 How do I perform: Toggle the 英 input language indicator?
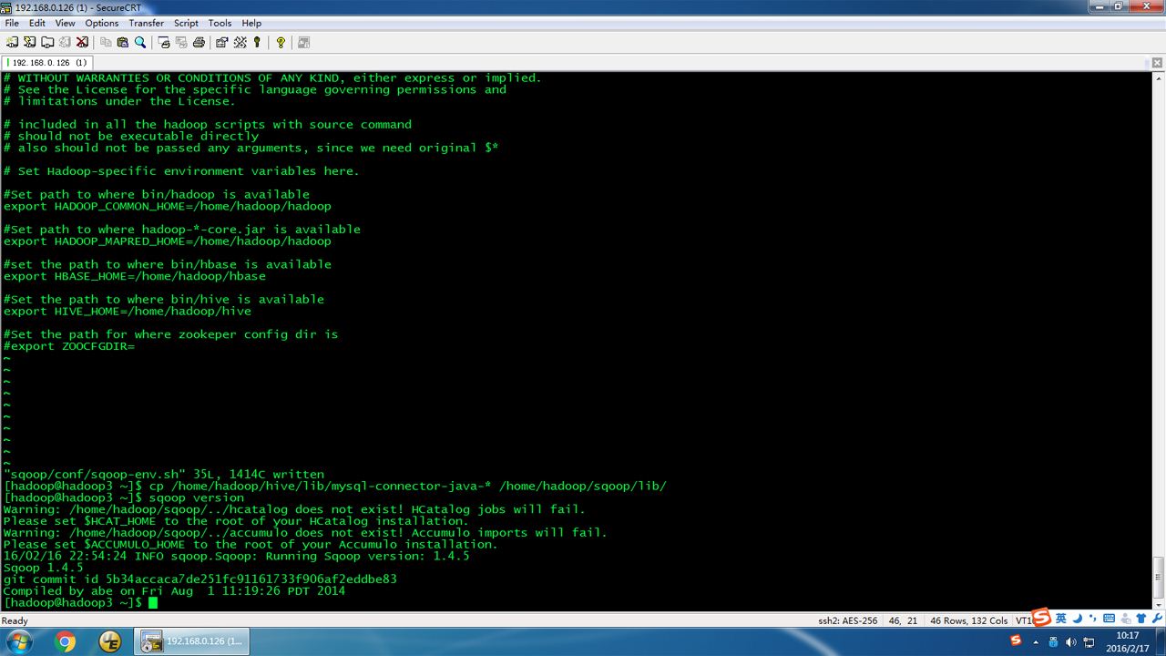pyautogui.click(x=1060, y=618)
